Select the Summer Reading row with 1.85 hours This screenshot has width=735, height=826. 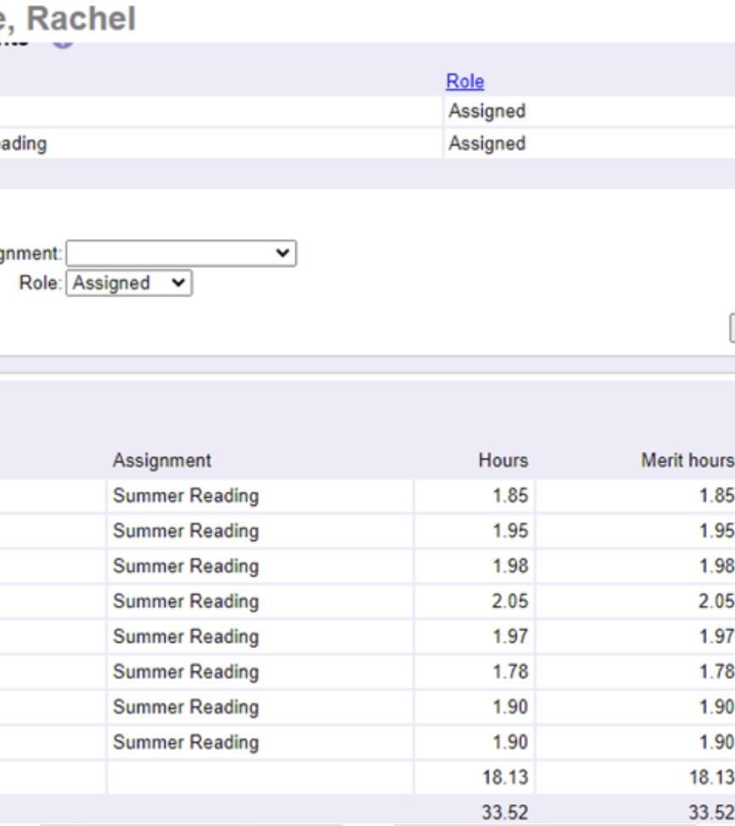185,496
